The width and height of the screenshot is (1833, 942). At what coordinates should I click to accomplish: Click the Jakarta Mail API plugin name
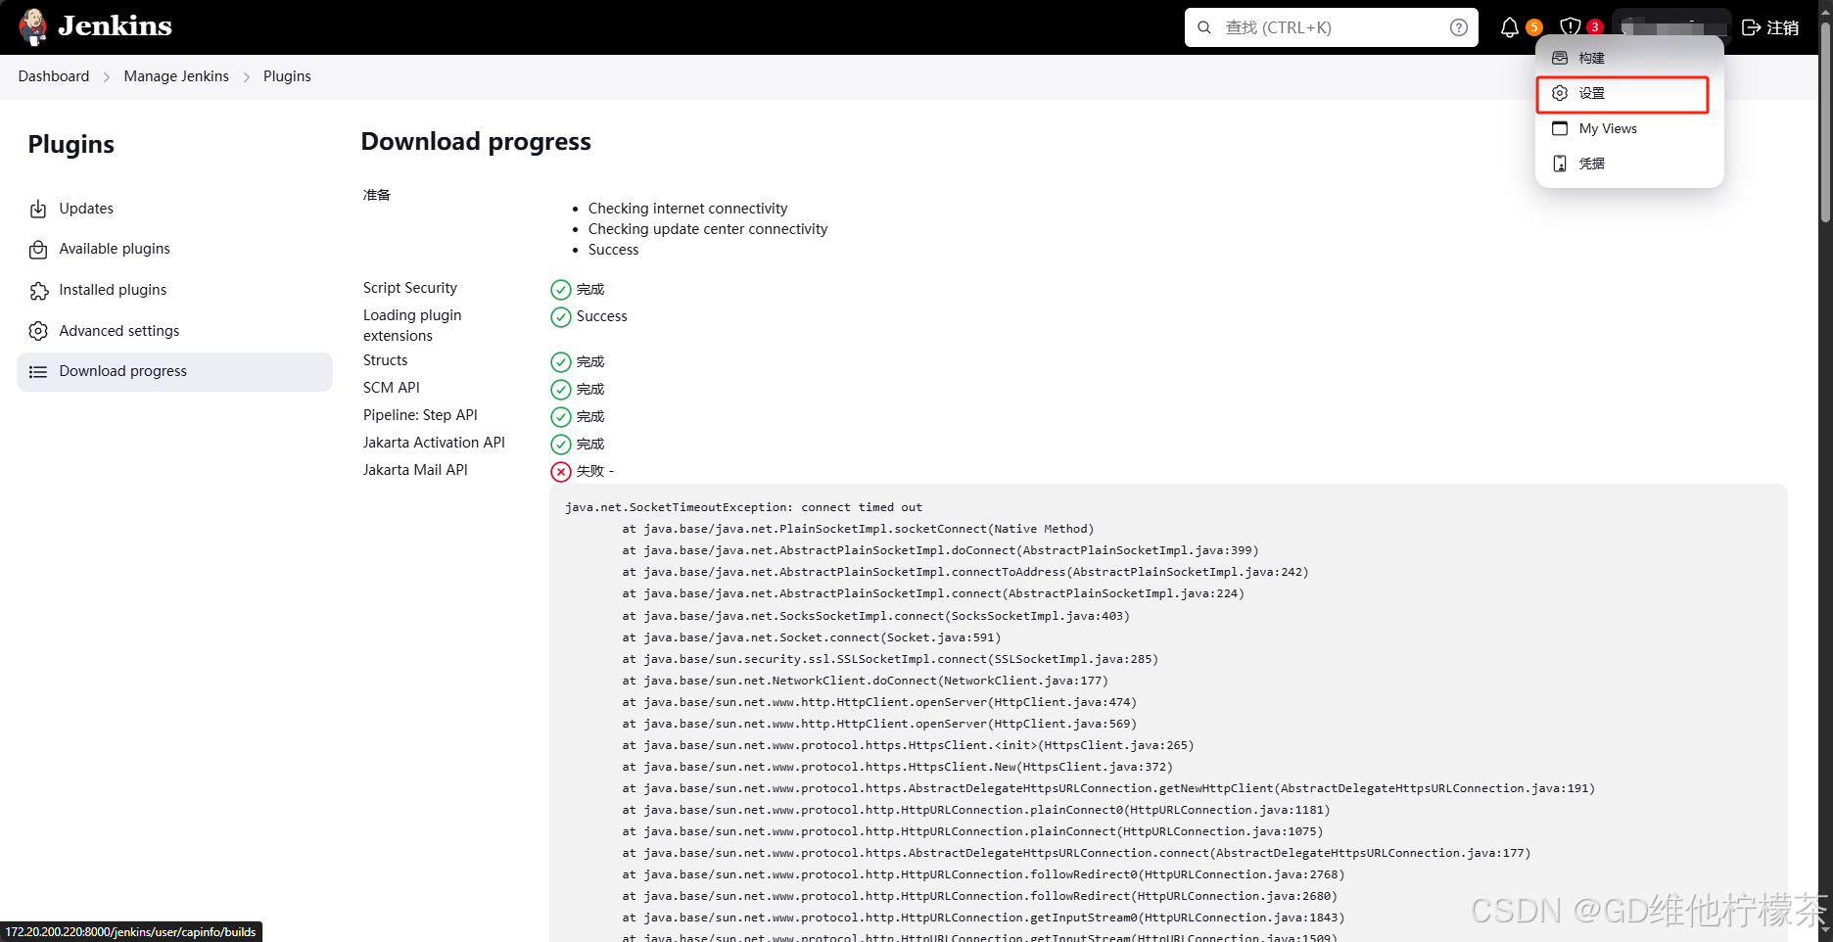415,470
